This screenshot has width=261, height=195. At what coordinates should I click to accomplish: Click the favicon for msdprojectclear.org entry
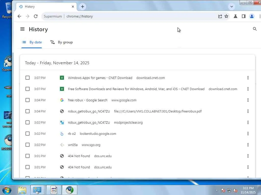(62, 122)
